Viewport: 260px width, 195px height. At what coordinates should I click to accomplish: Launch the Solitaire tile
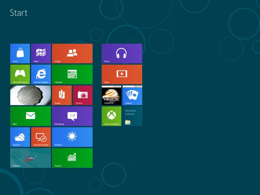132,95
